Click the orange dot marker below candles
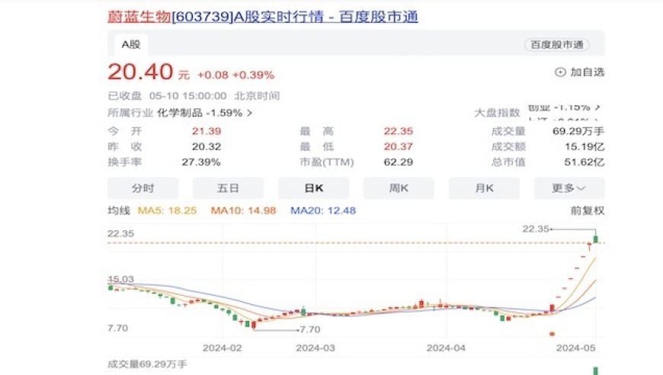The height and width of the screenshot is (375, 663). coord(552,334)
